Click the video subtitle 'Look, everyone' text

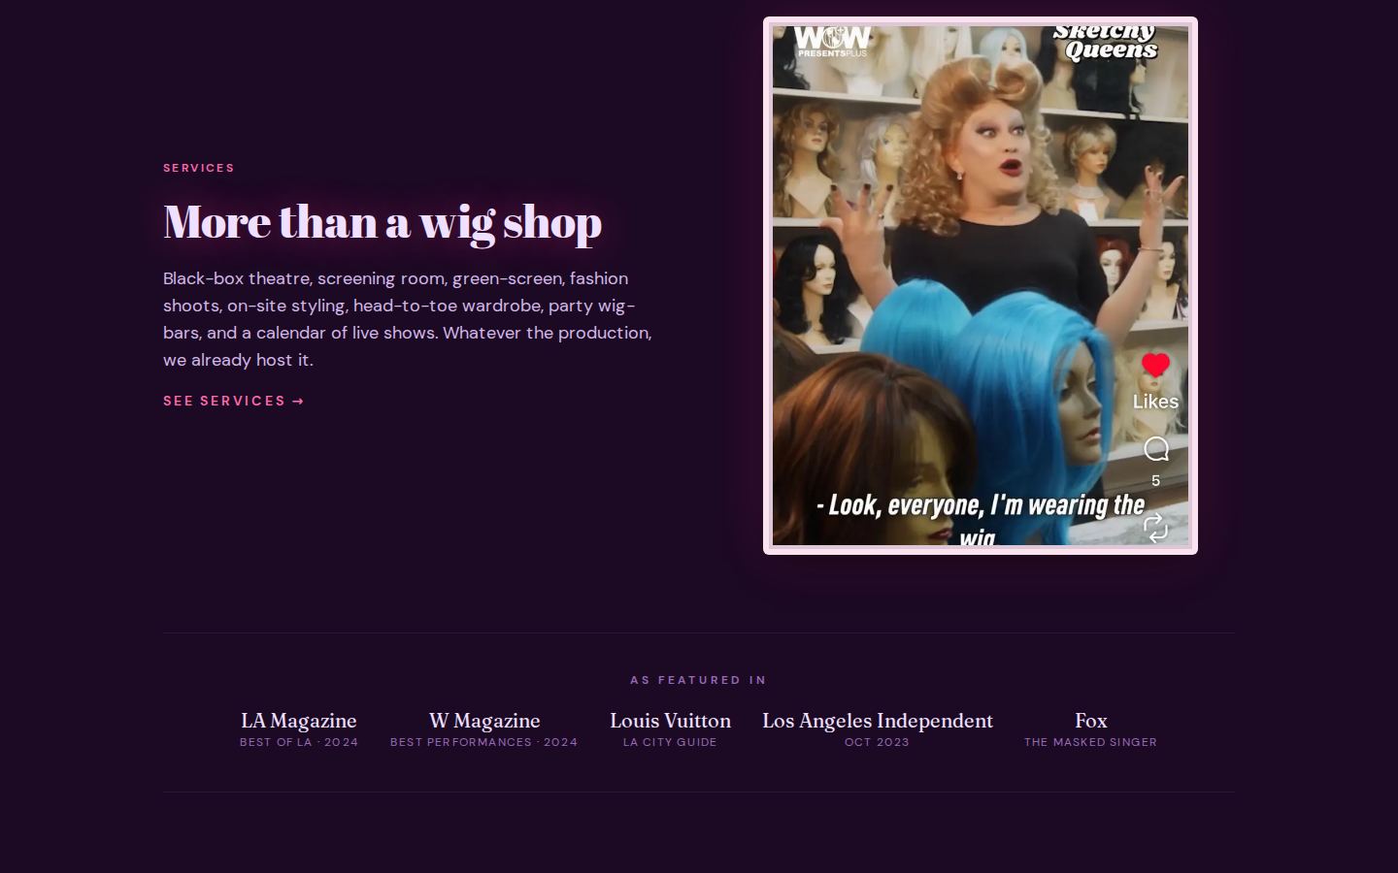click(981, 518)
